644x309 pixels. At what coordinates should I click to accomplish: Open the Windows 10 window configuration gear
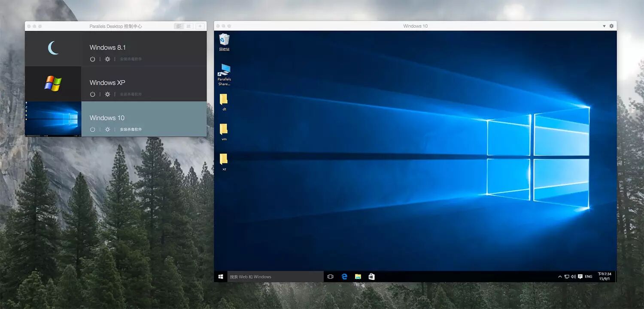[611, 26]
